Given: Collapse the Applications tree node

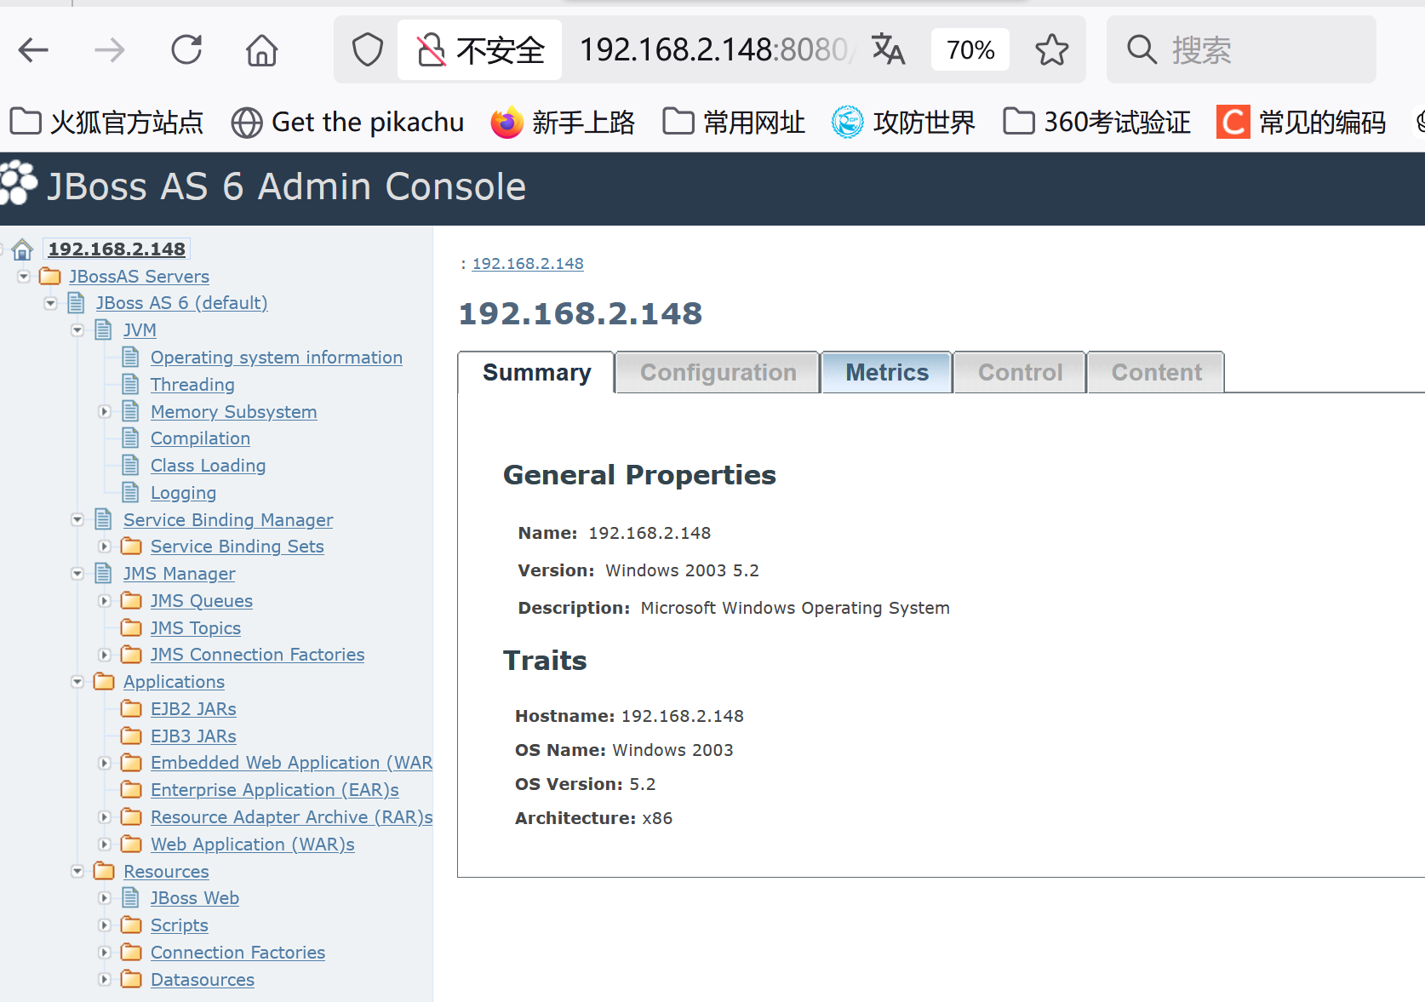Looking at the screenshot, I should coord(77,682).
